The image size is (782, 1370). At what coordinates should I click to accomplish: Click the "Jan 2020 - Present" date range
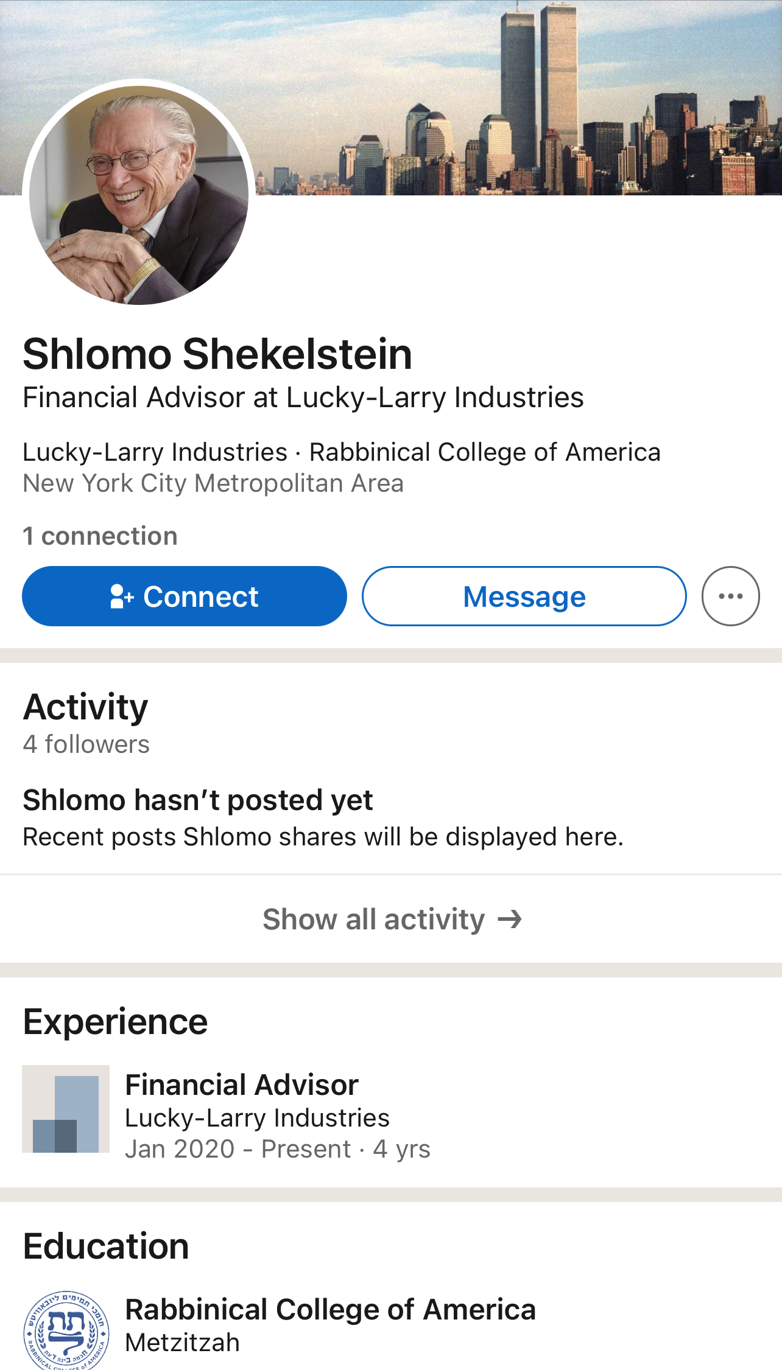238,1149
